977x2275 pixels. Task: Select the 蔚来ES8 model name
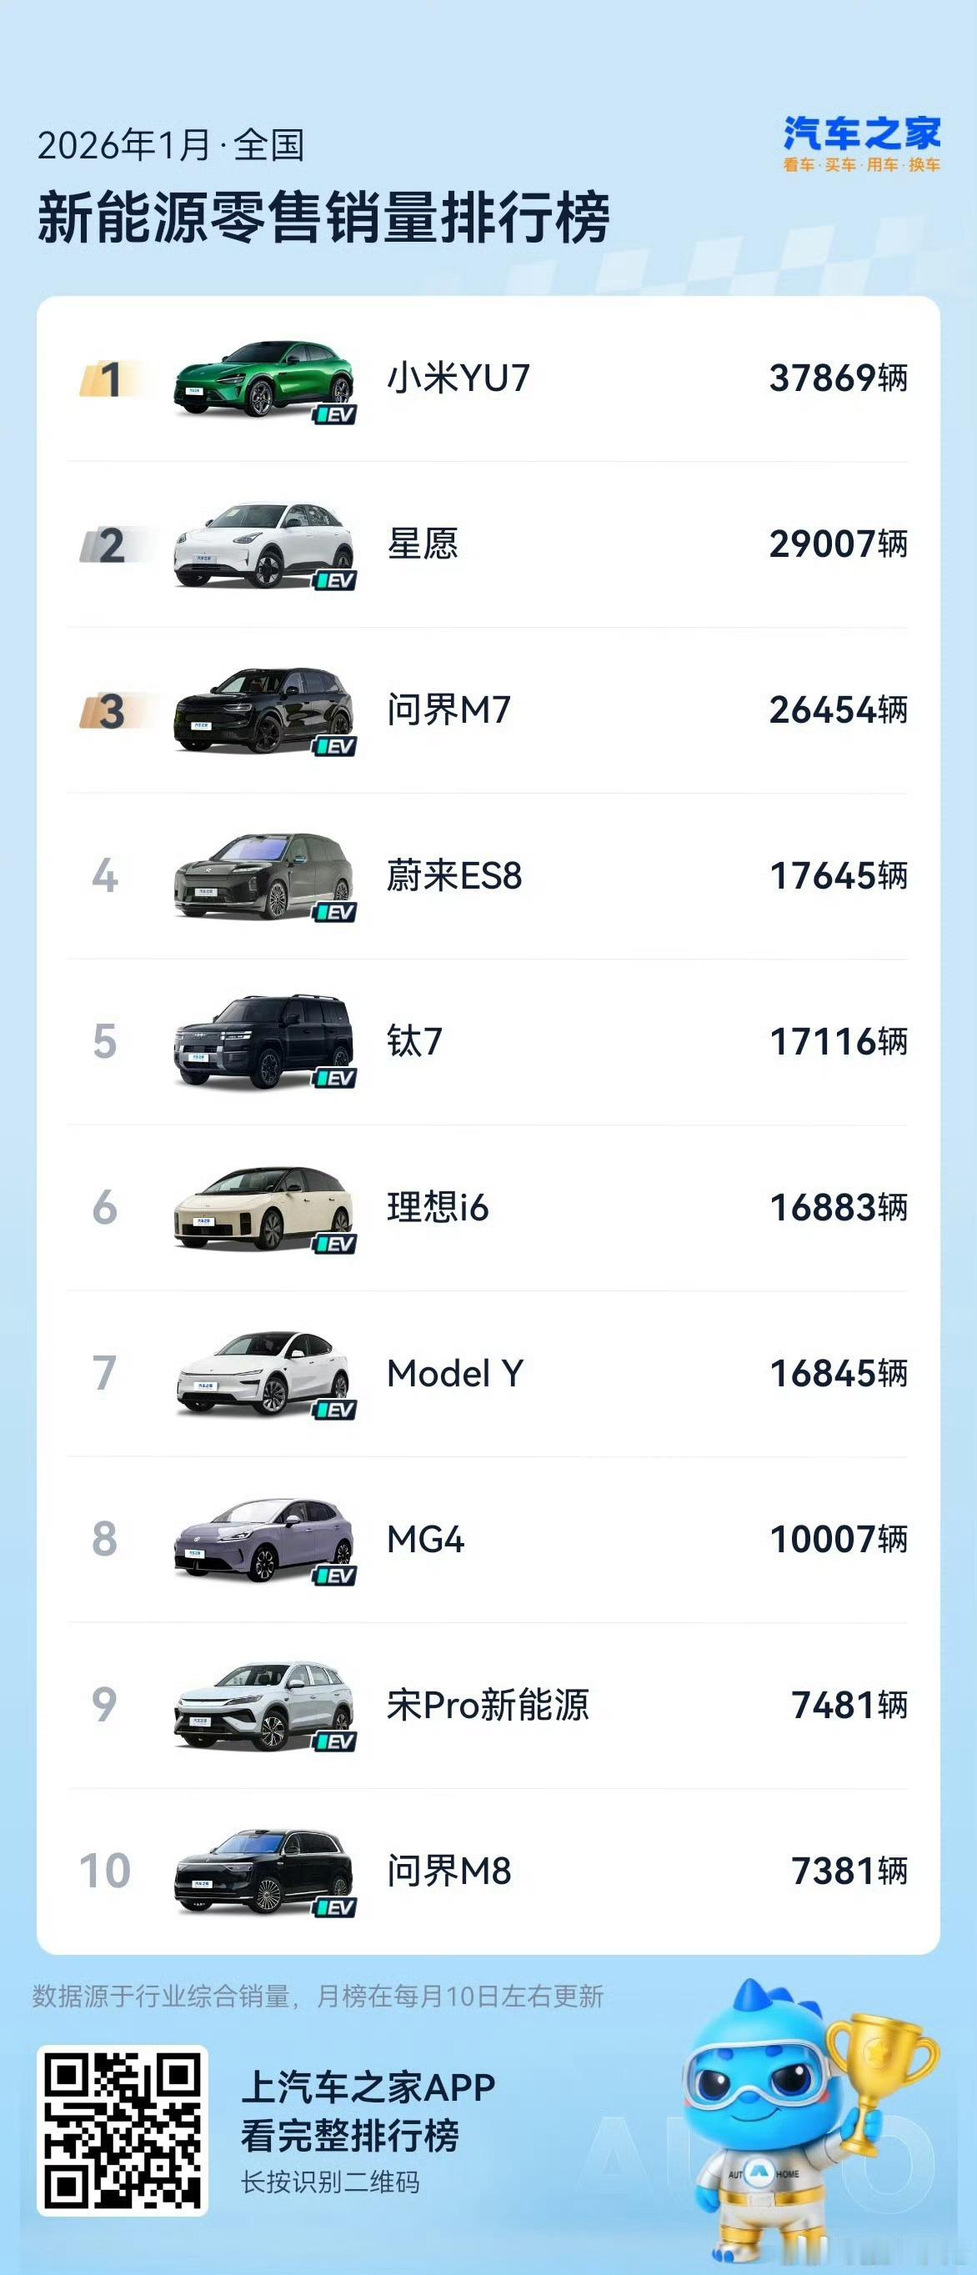454,876
